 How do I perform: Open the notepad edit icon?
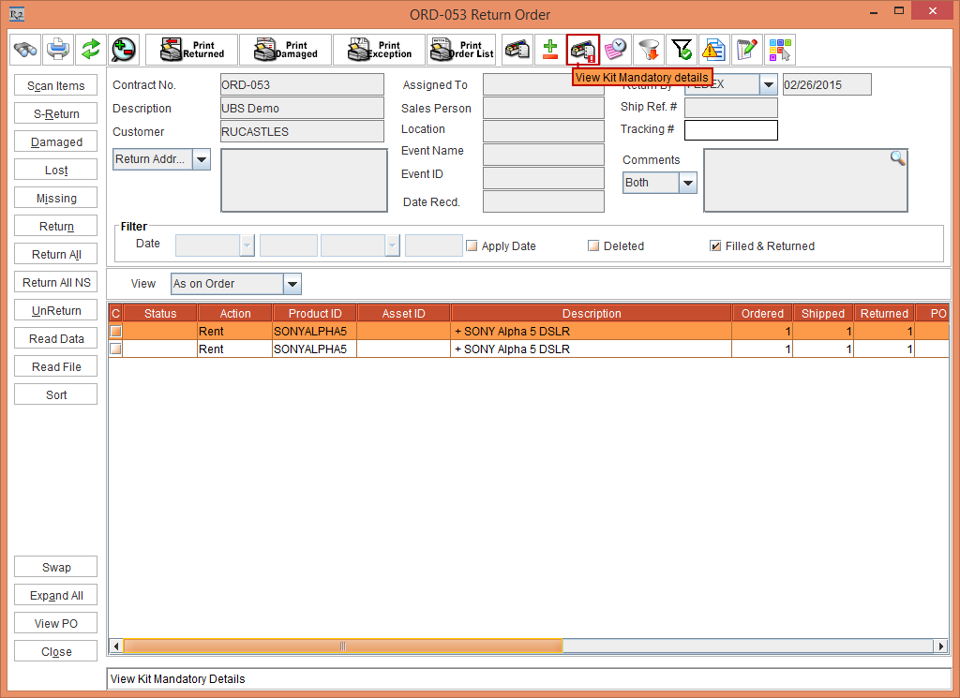(747, 49)
